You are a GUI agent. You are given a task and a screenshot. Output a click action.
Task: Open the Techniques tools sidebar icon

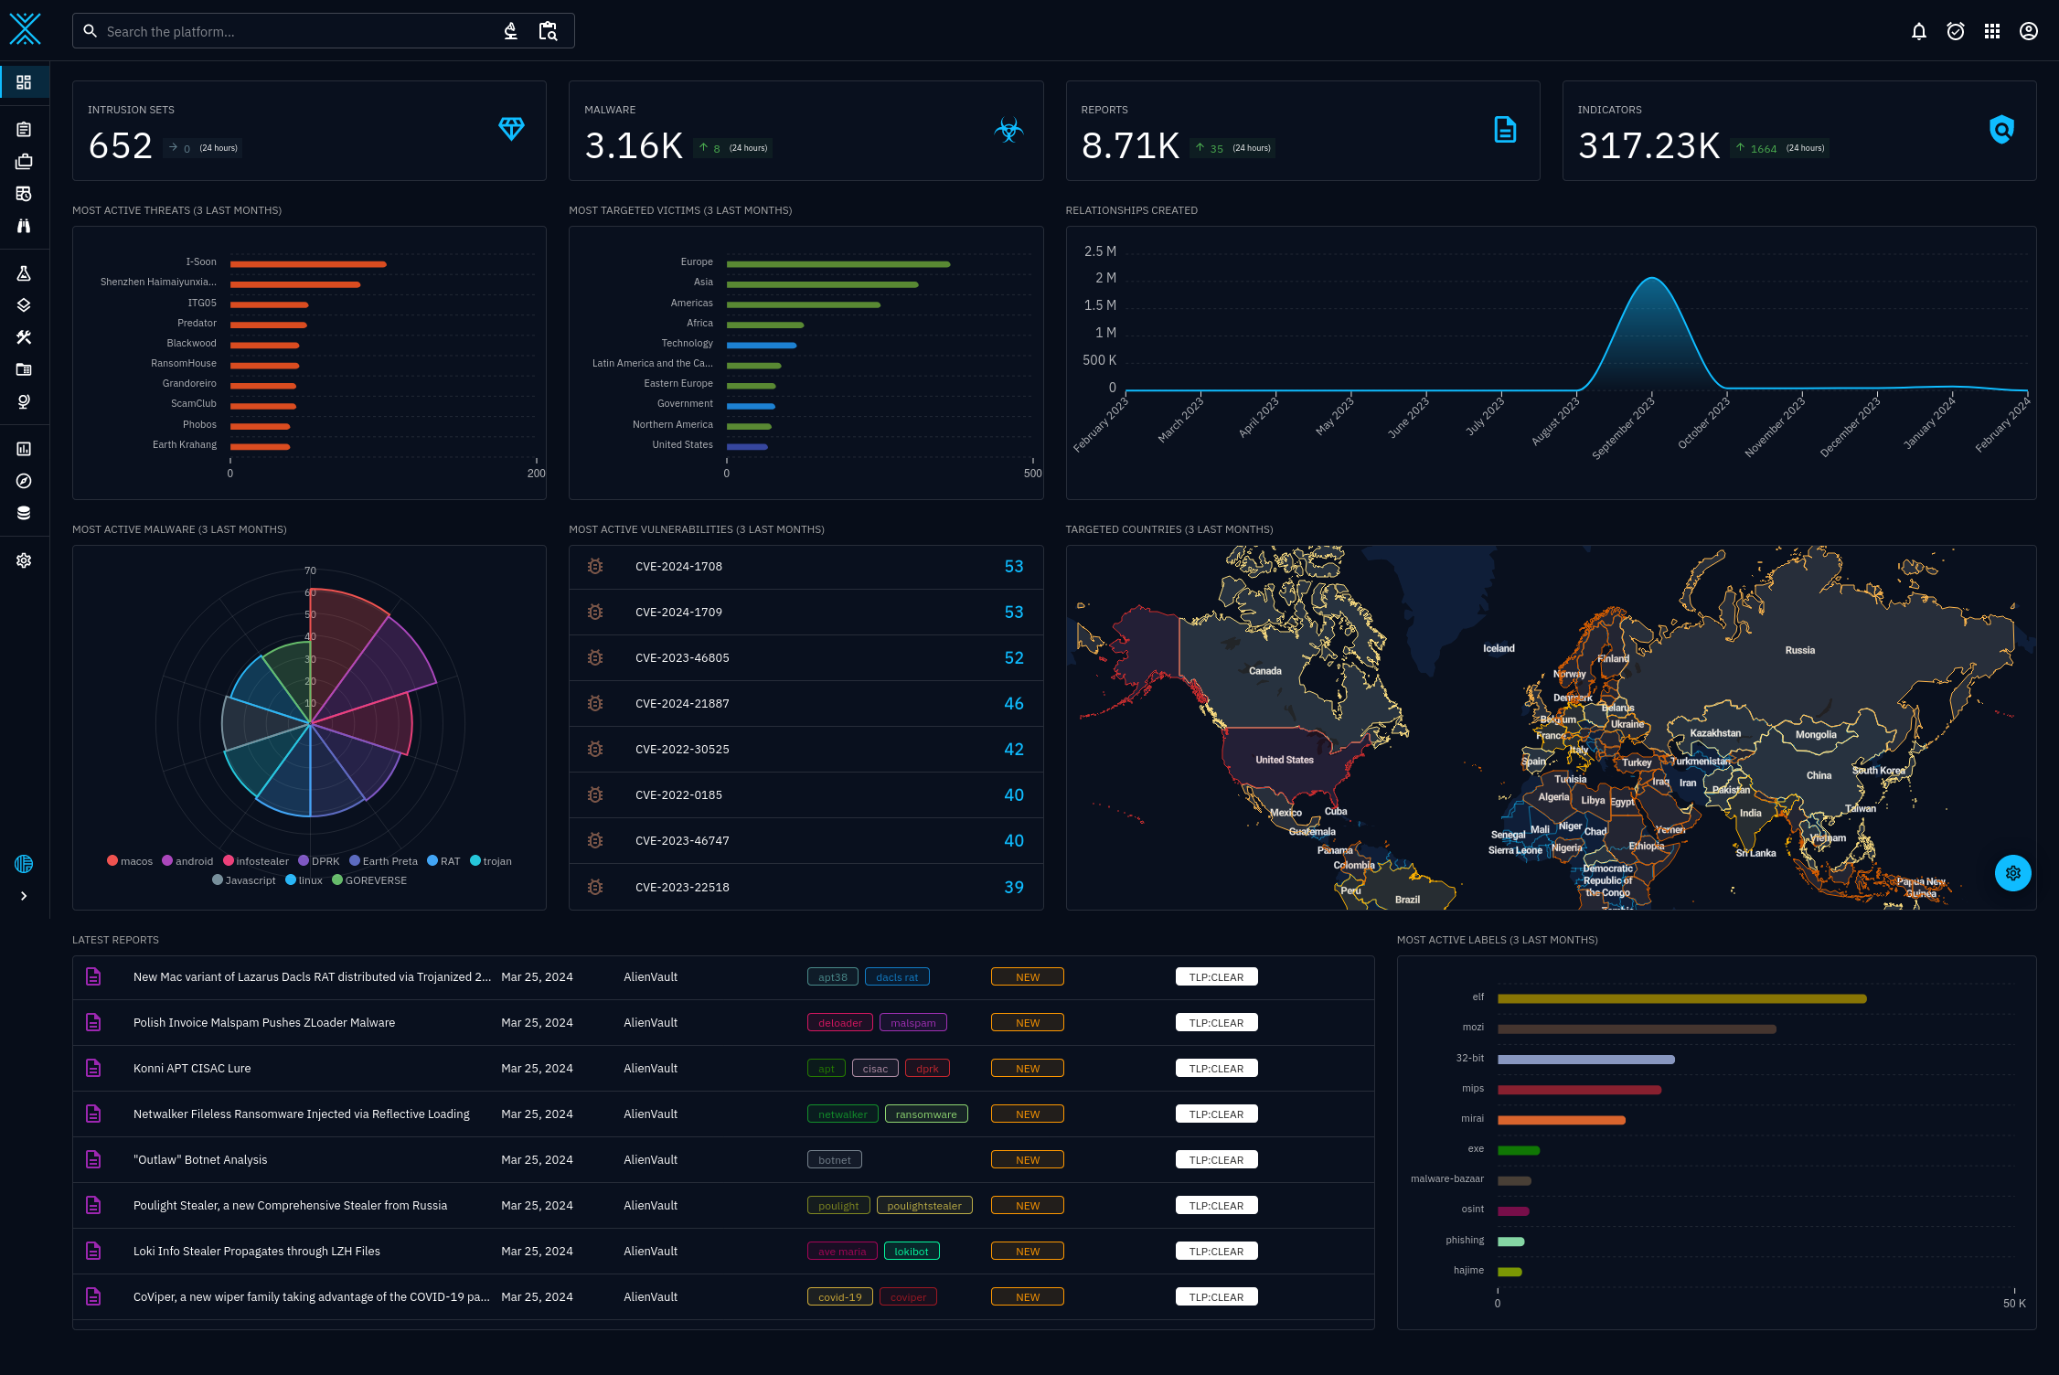[x=24, y=337]
